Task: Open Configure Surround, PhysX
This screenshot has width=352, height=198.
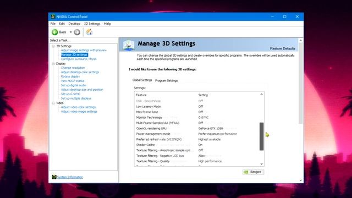Action: click(79, 59)
